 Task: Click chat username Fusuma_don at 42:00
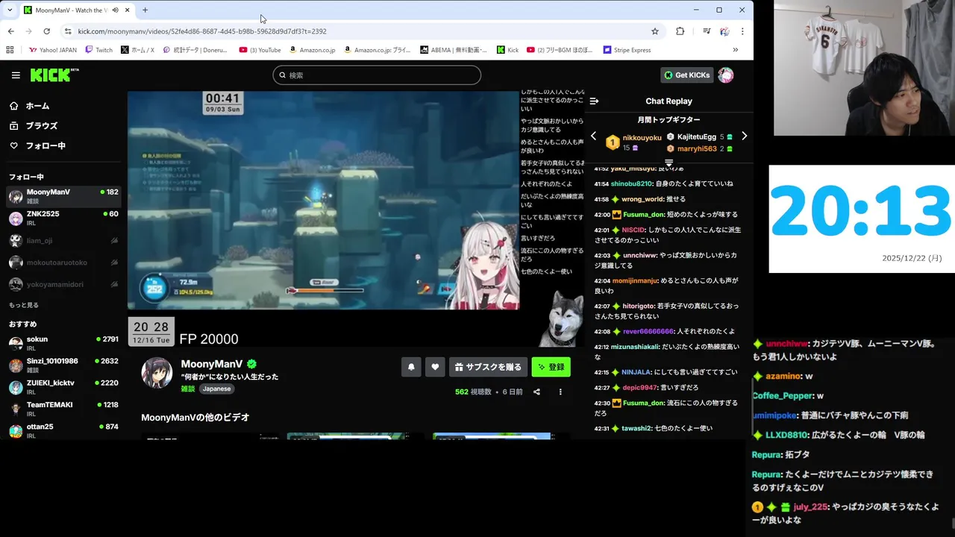(x=643, y=215)
